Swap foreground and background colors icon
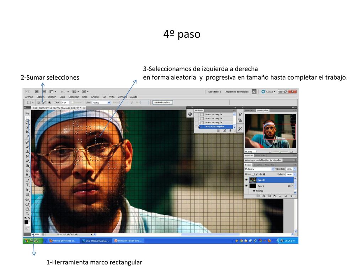The height and width of the screenshot is (273, 364). point(29,218)
